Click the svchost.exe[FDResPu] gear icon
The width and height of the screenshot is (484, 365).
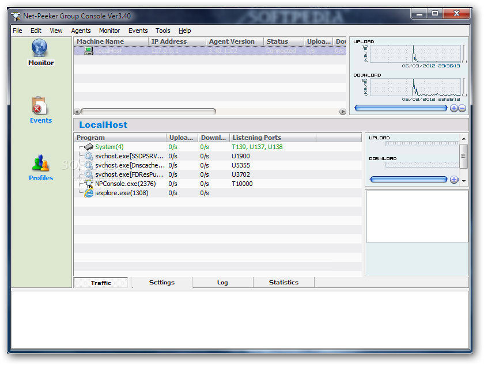pos(89,174)
